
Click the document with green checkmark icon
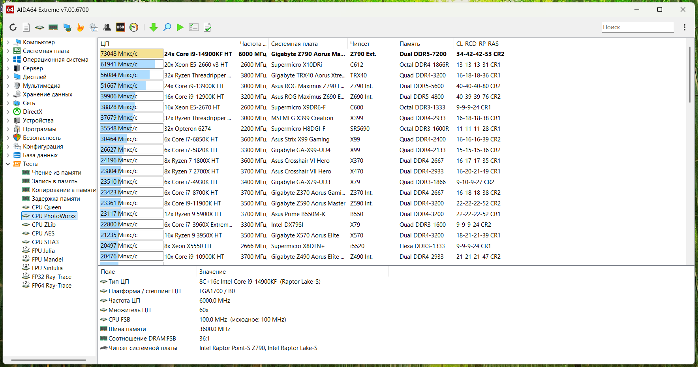[x=207, y=27]
